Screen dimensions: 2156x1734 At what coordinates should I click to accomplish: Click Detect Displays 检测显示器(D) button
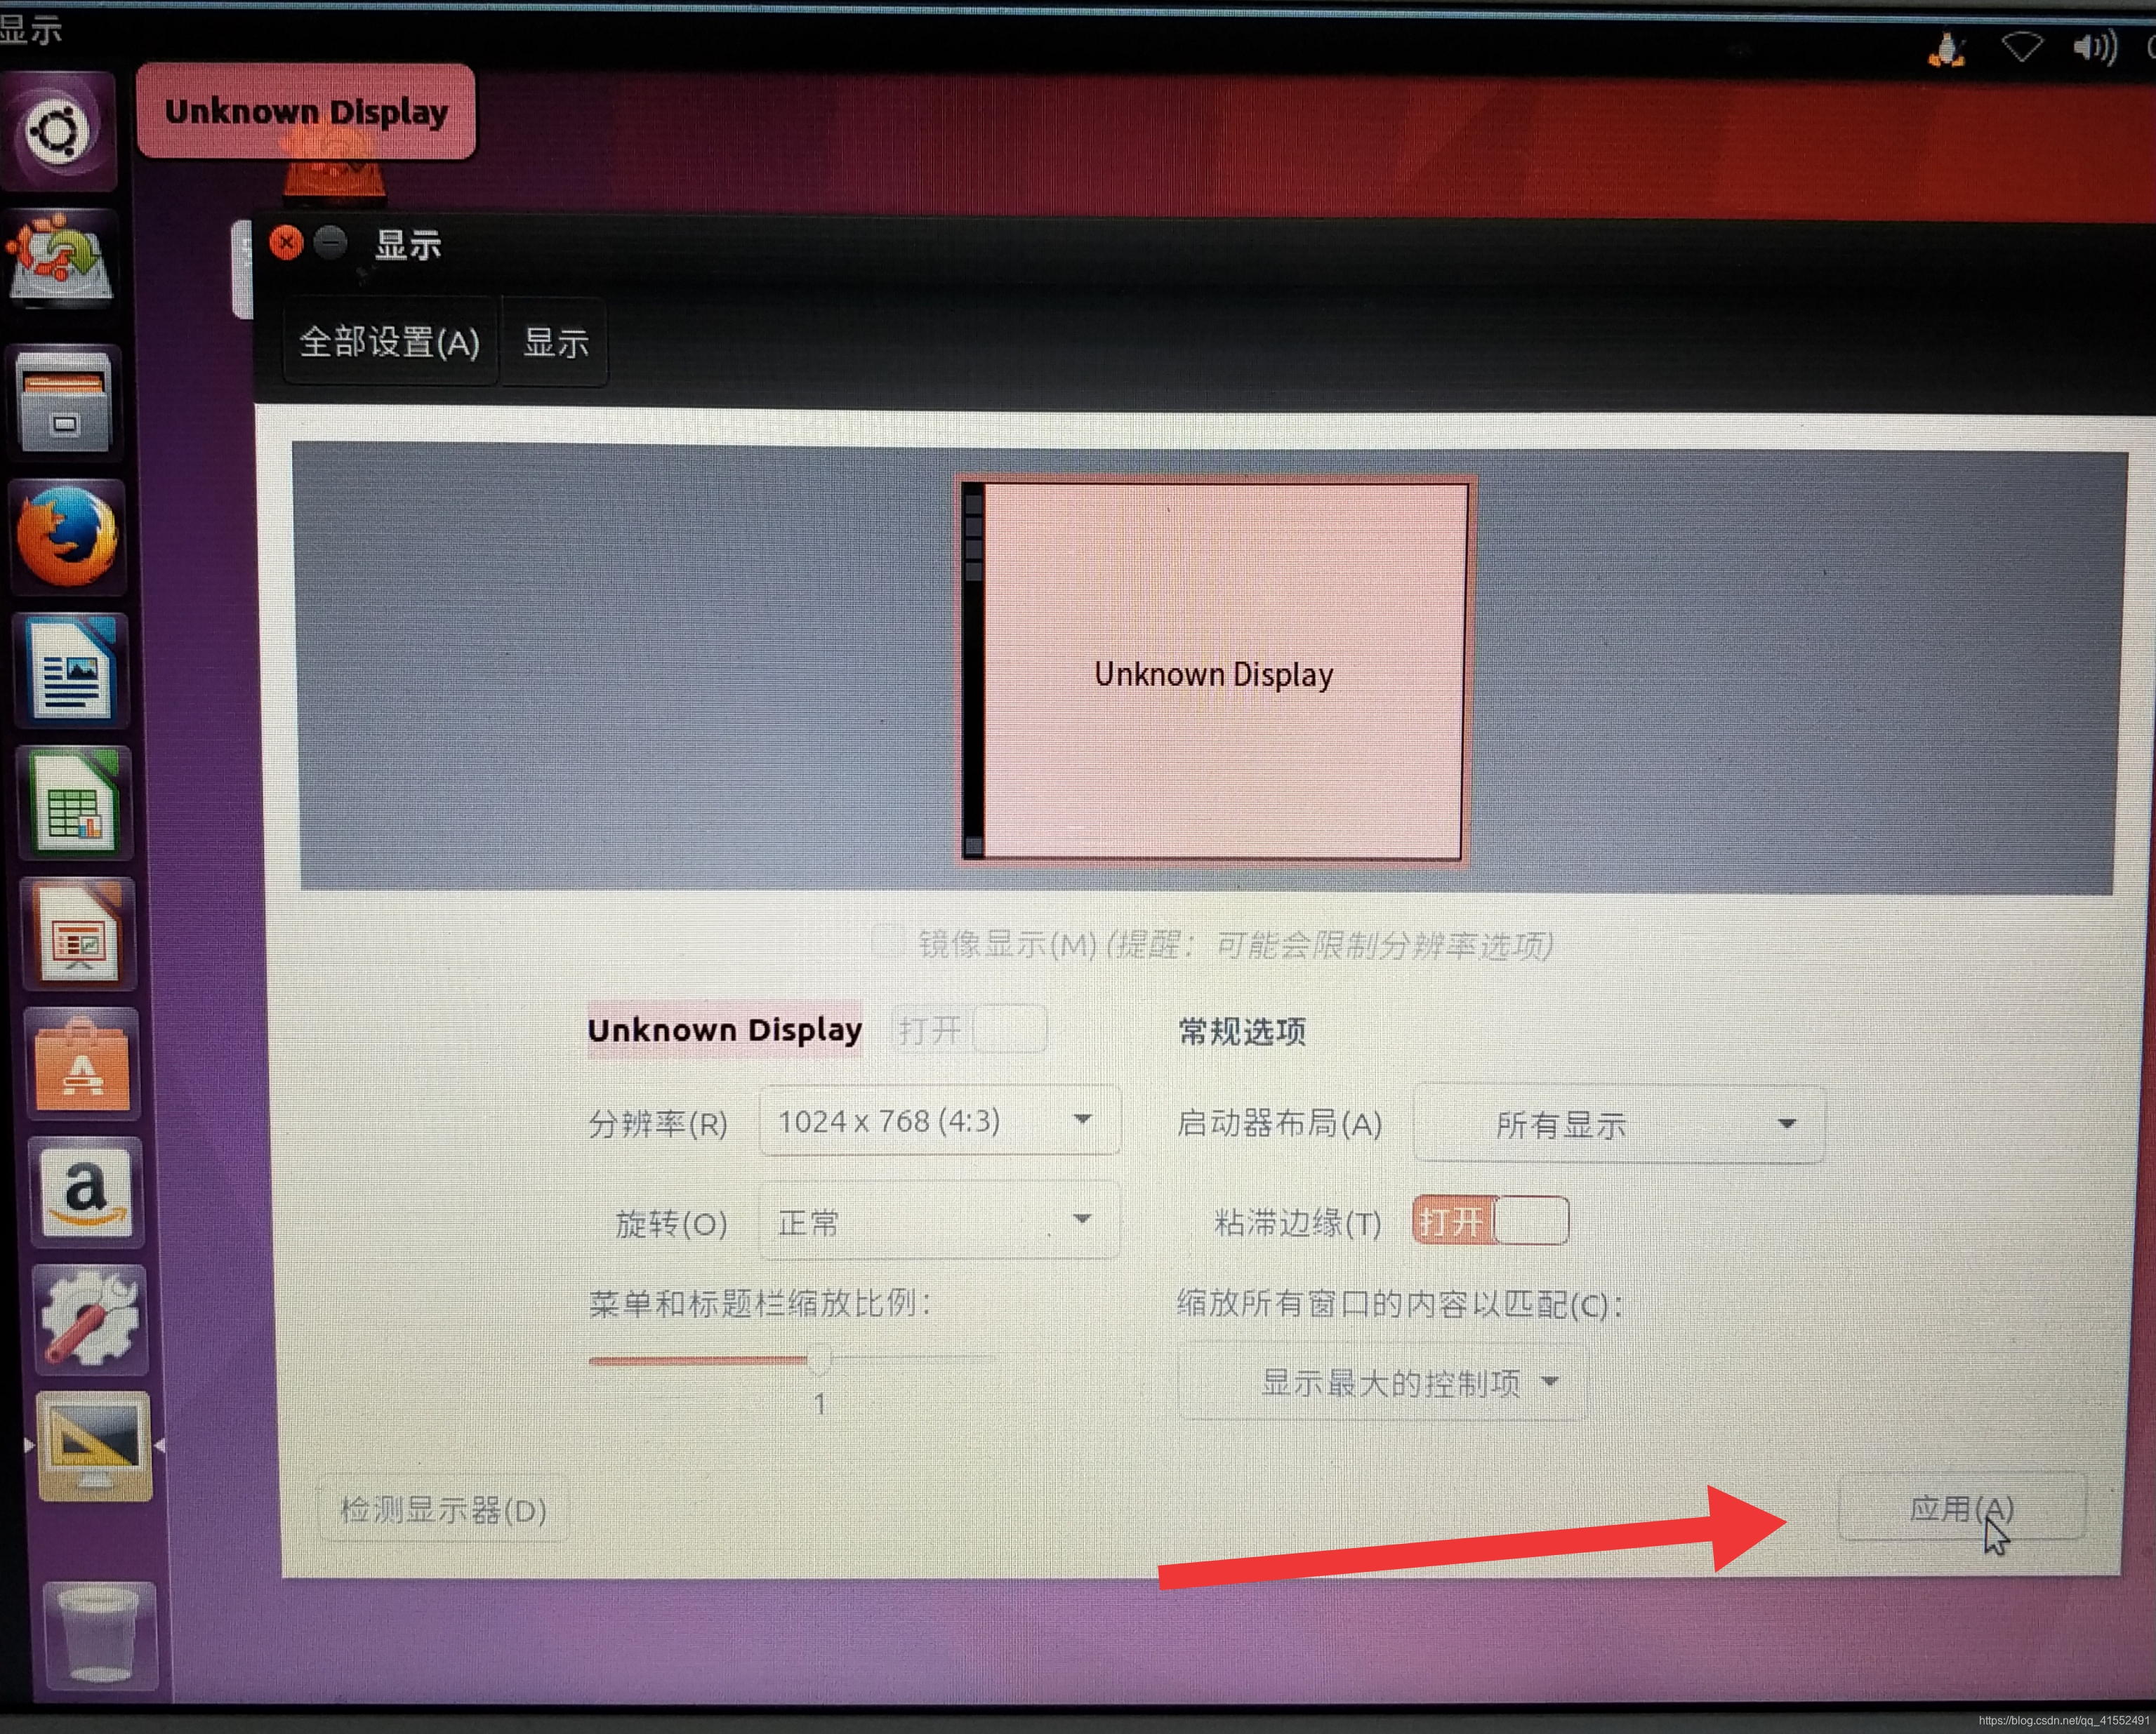tap(443, 1509)
